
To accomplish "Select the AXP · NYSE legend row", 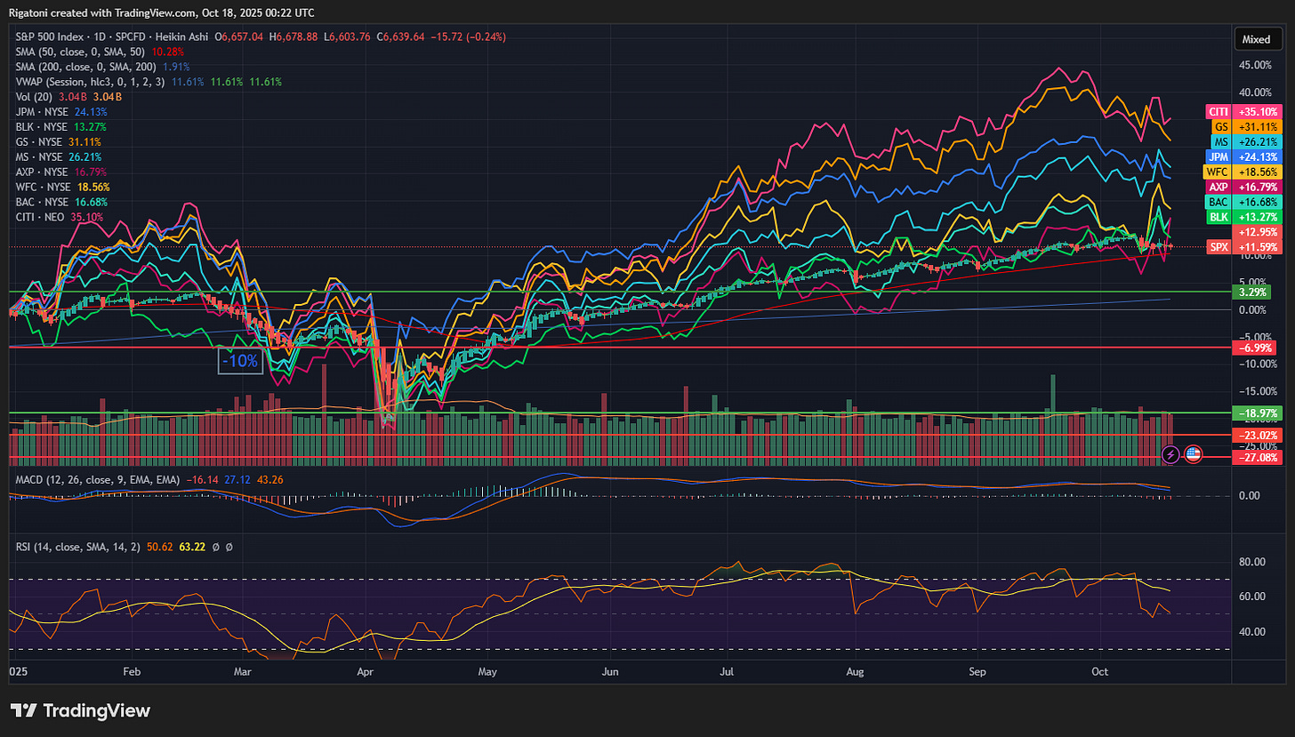I will point(61,172).
